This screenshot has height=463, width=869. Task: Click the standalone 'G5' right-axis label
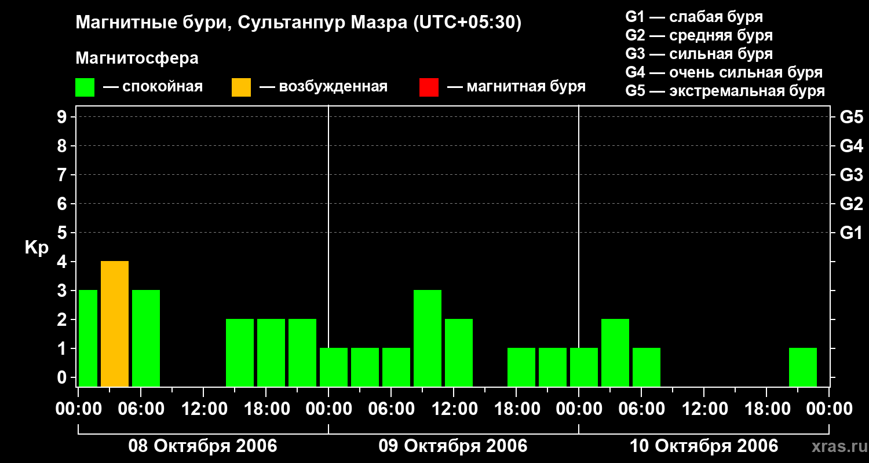pyautogui.click(x=851, y=117)
